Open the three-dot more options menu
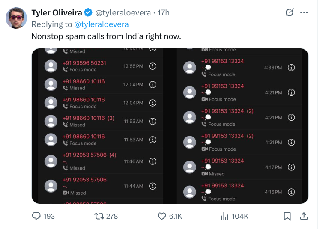This screenshot has width=323, height=229. (304, 12)
